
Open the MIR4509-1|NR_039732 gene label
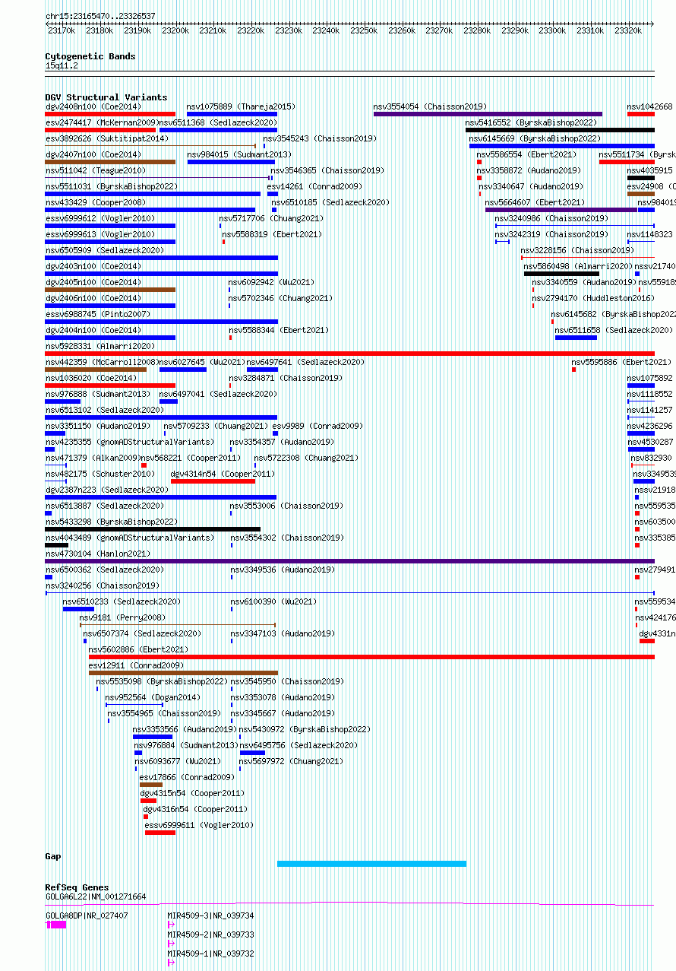click(x=210, y=954)
